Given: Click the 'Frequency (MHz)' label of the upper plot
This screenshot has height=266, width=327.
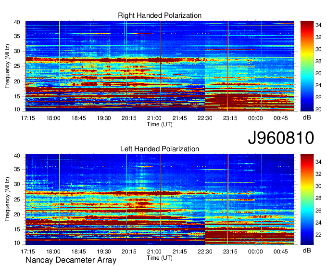Looking at the screenshot, I should (7, 66).
